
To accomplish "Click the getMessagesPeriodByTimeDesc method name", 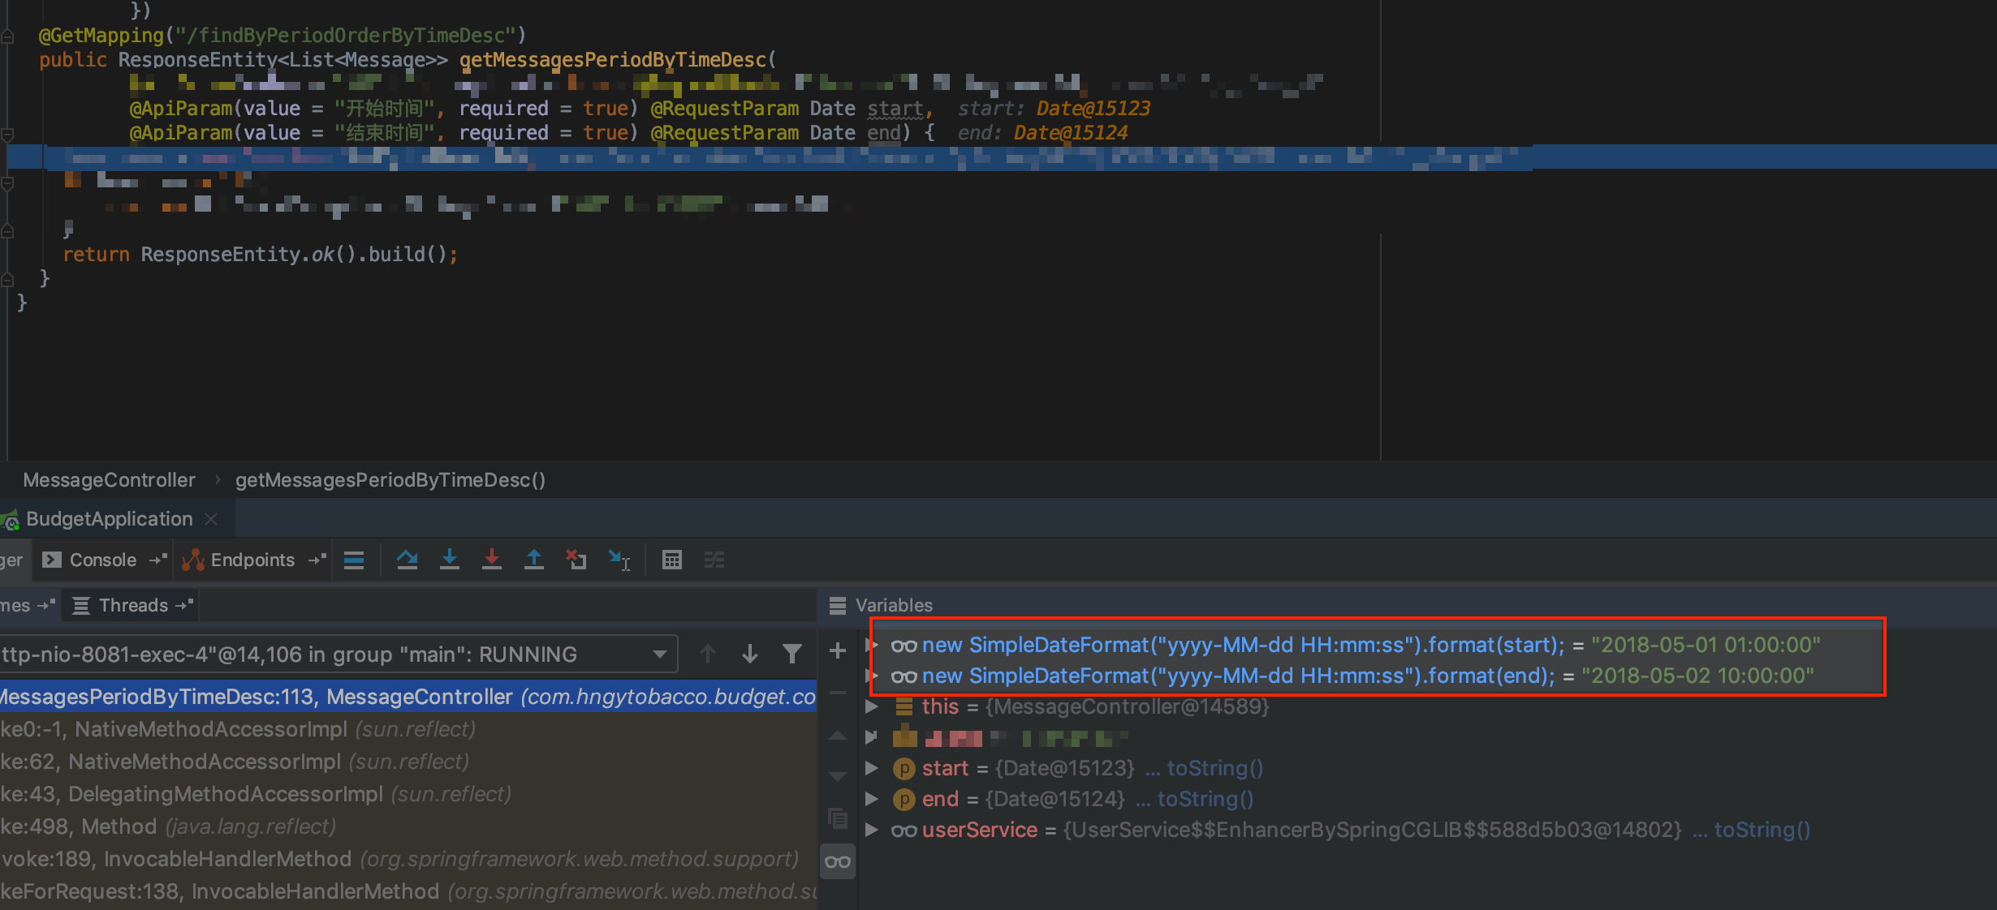I will 613,60.
